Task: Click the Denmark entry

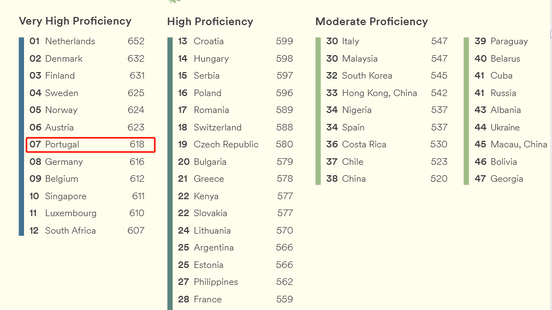Action: [x=63, y=58]
